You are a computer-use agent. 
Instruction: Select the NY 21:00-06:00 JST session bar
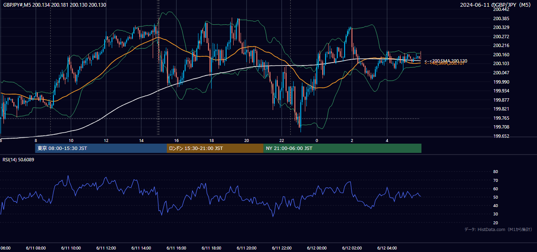click(342, 148)
